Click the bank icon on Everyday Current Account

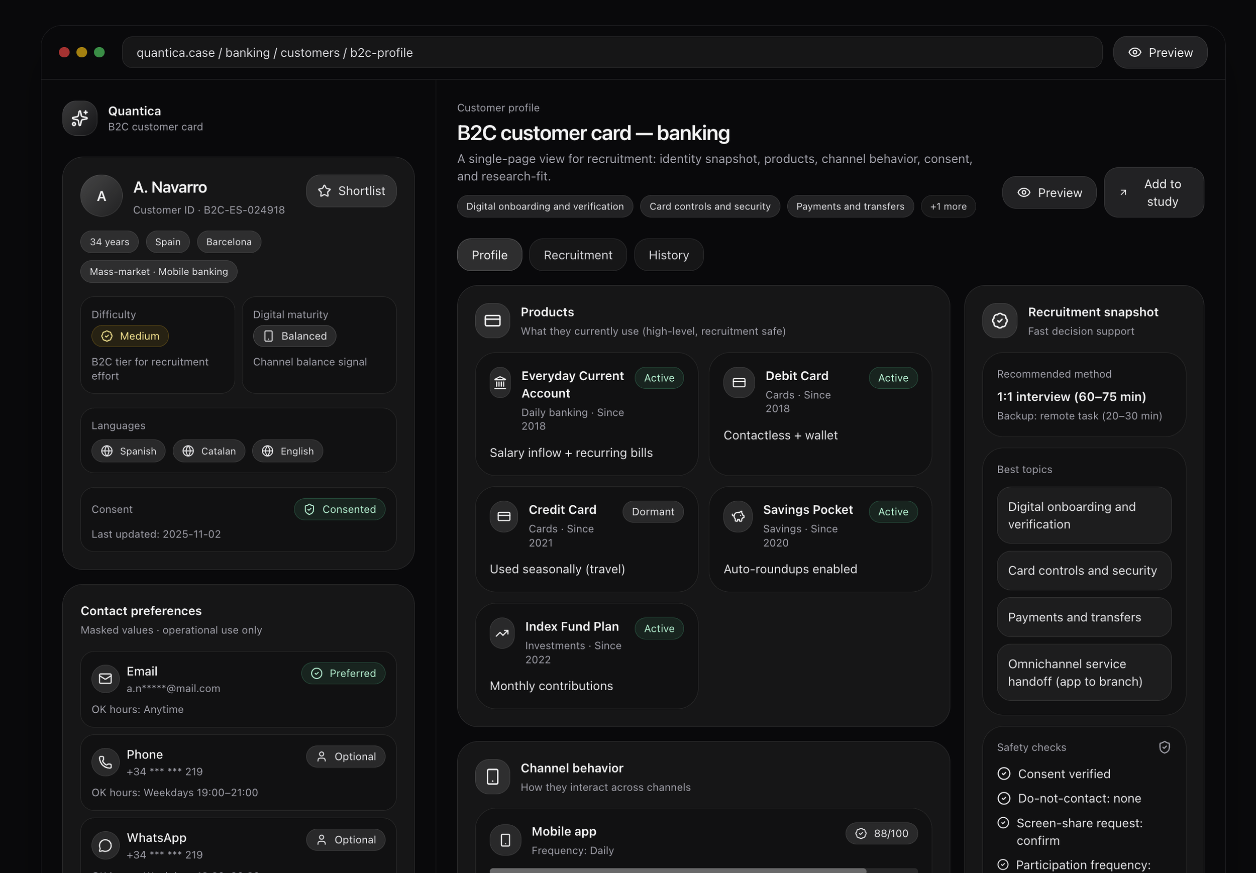click(500, 382)
